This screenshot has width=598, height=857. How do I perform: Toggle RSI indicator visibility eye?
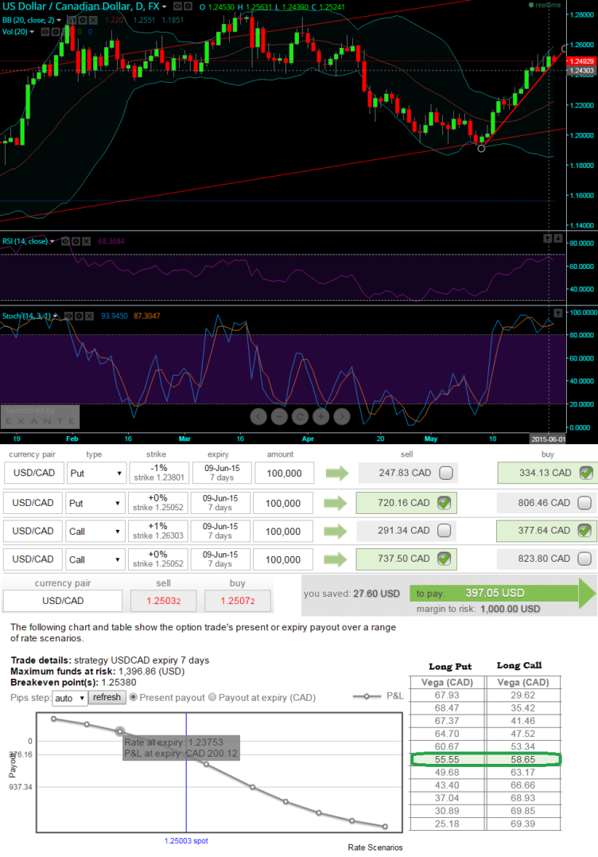click(65, 241)
